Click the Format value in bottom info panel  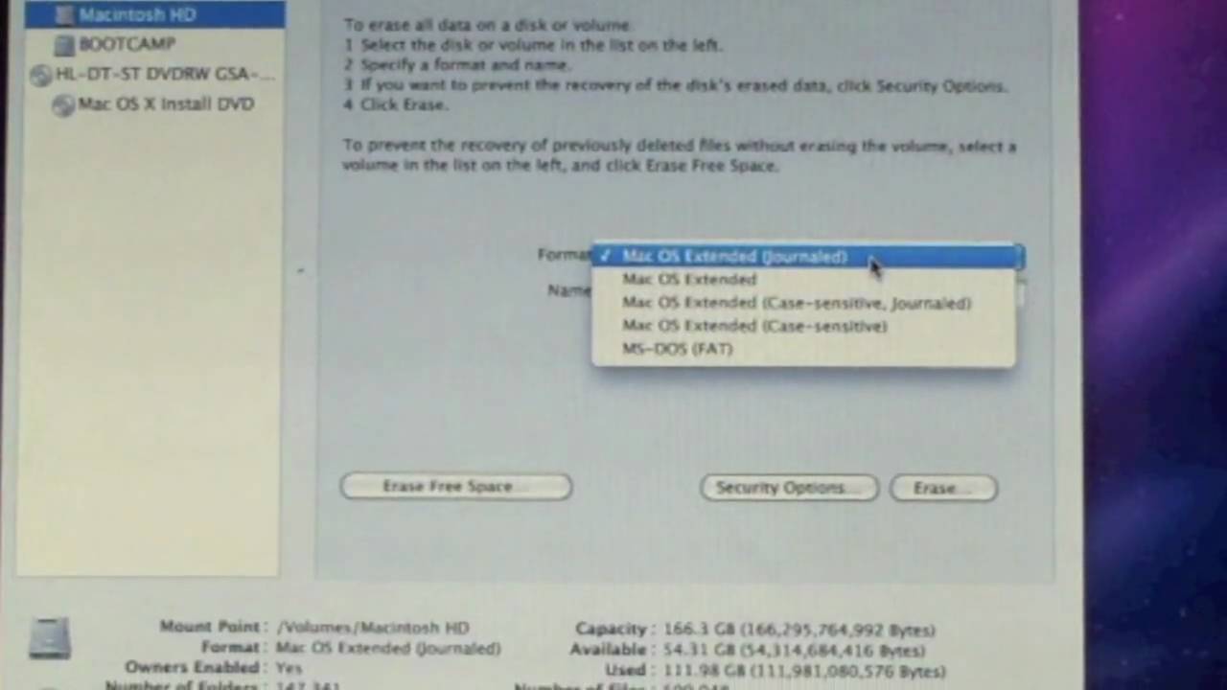pyautogui.click(x=388, y=648)
